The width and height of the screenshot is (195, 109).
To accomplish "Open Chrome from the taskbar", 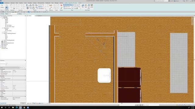I will (x=24, y=107).
